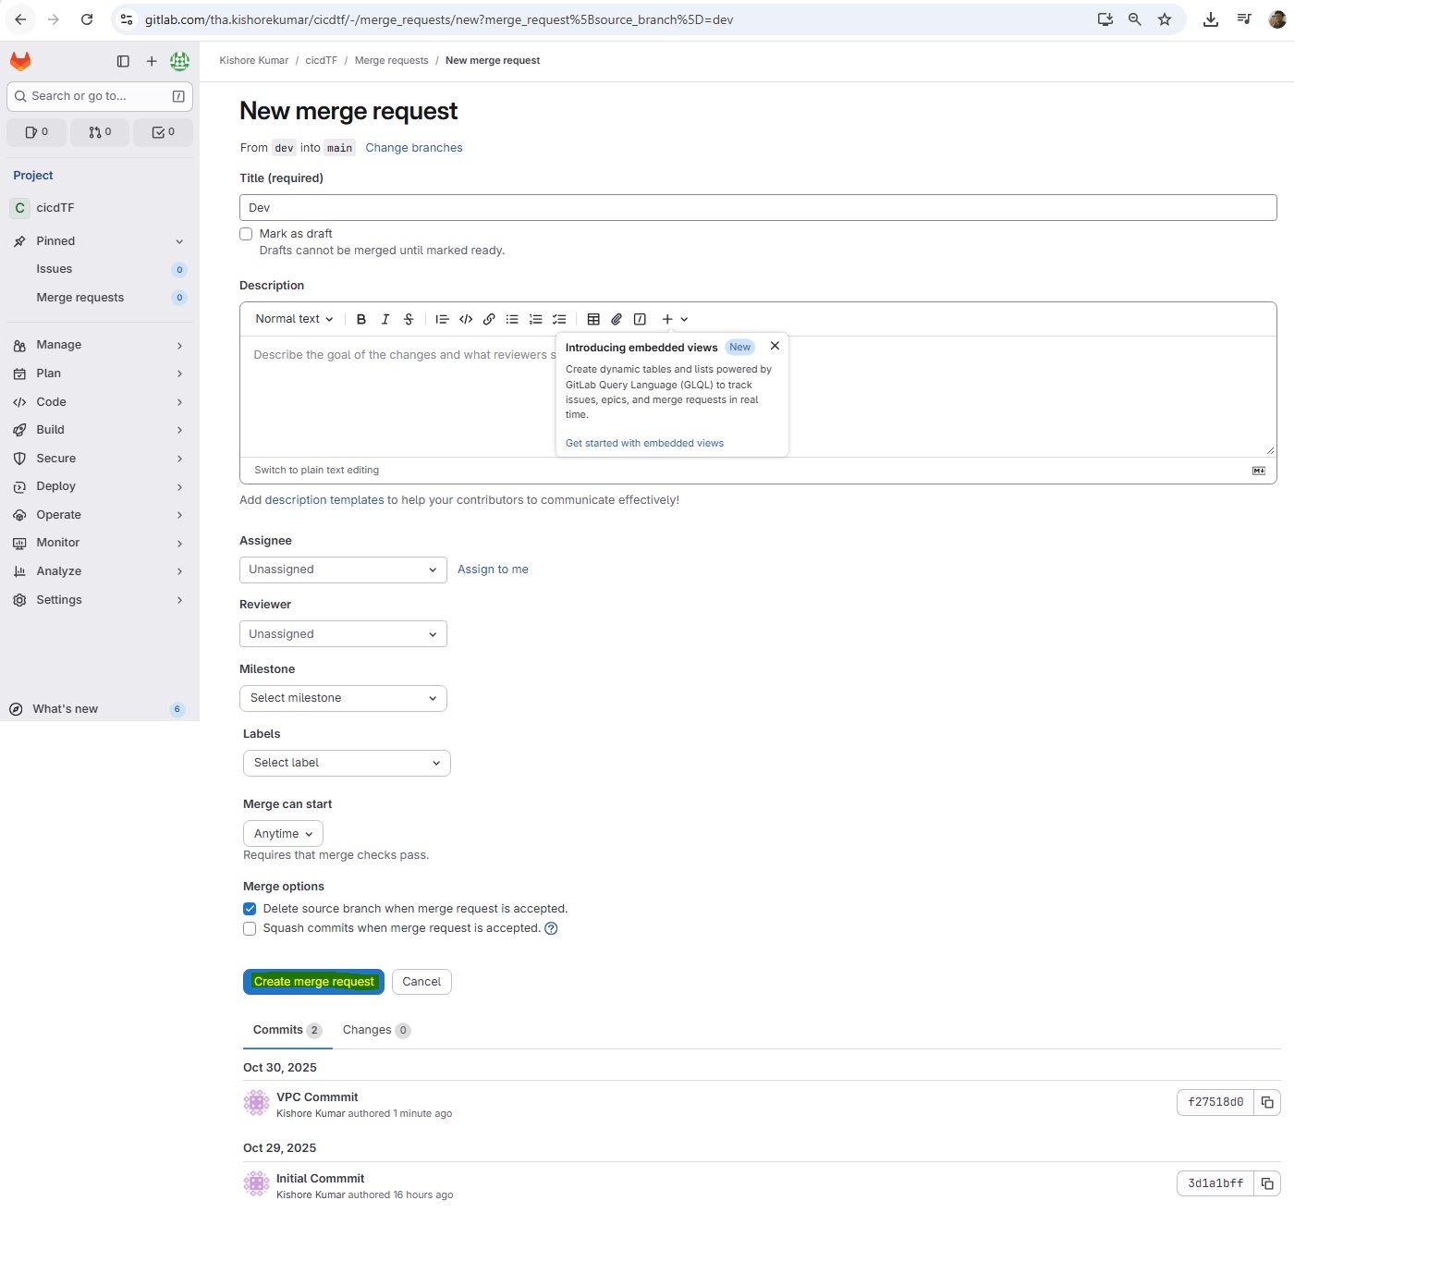Viewport: 1429px width, 1262px height.
Task: Open the Assignee dropdown
Action: coord(343,570)
